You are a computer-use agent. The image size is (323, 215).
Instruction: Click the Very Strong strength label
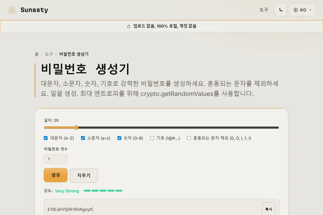[67, 191]
